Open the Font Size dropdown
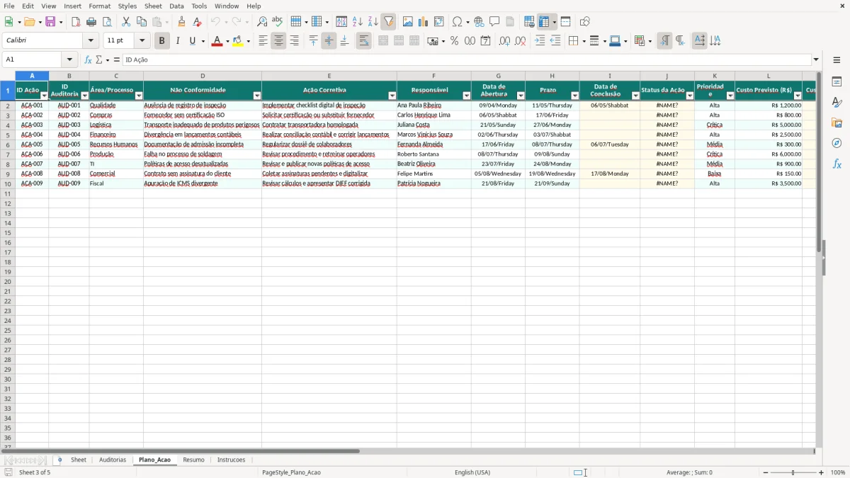This screenshot has width=850, height=478. point(142,41)
